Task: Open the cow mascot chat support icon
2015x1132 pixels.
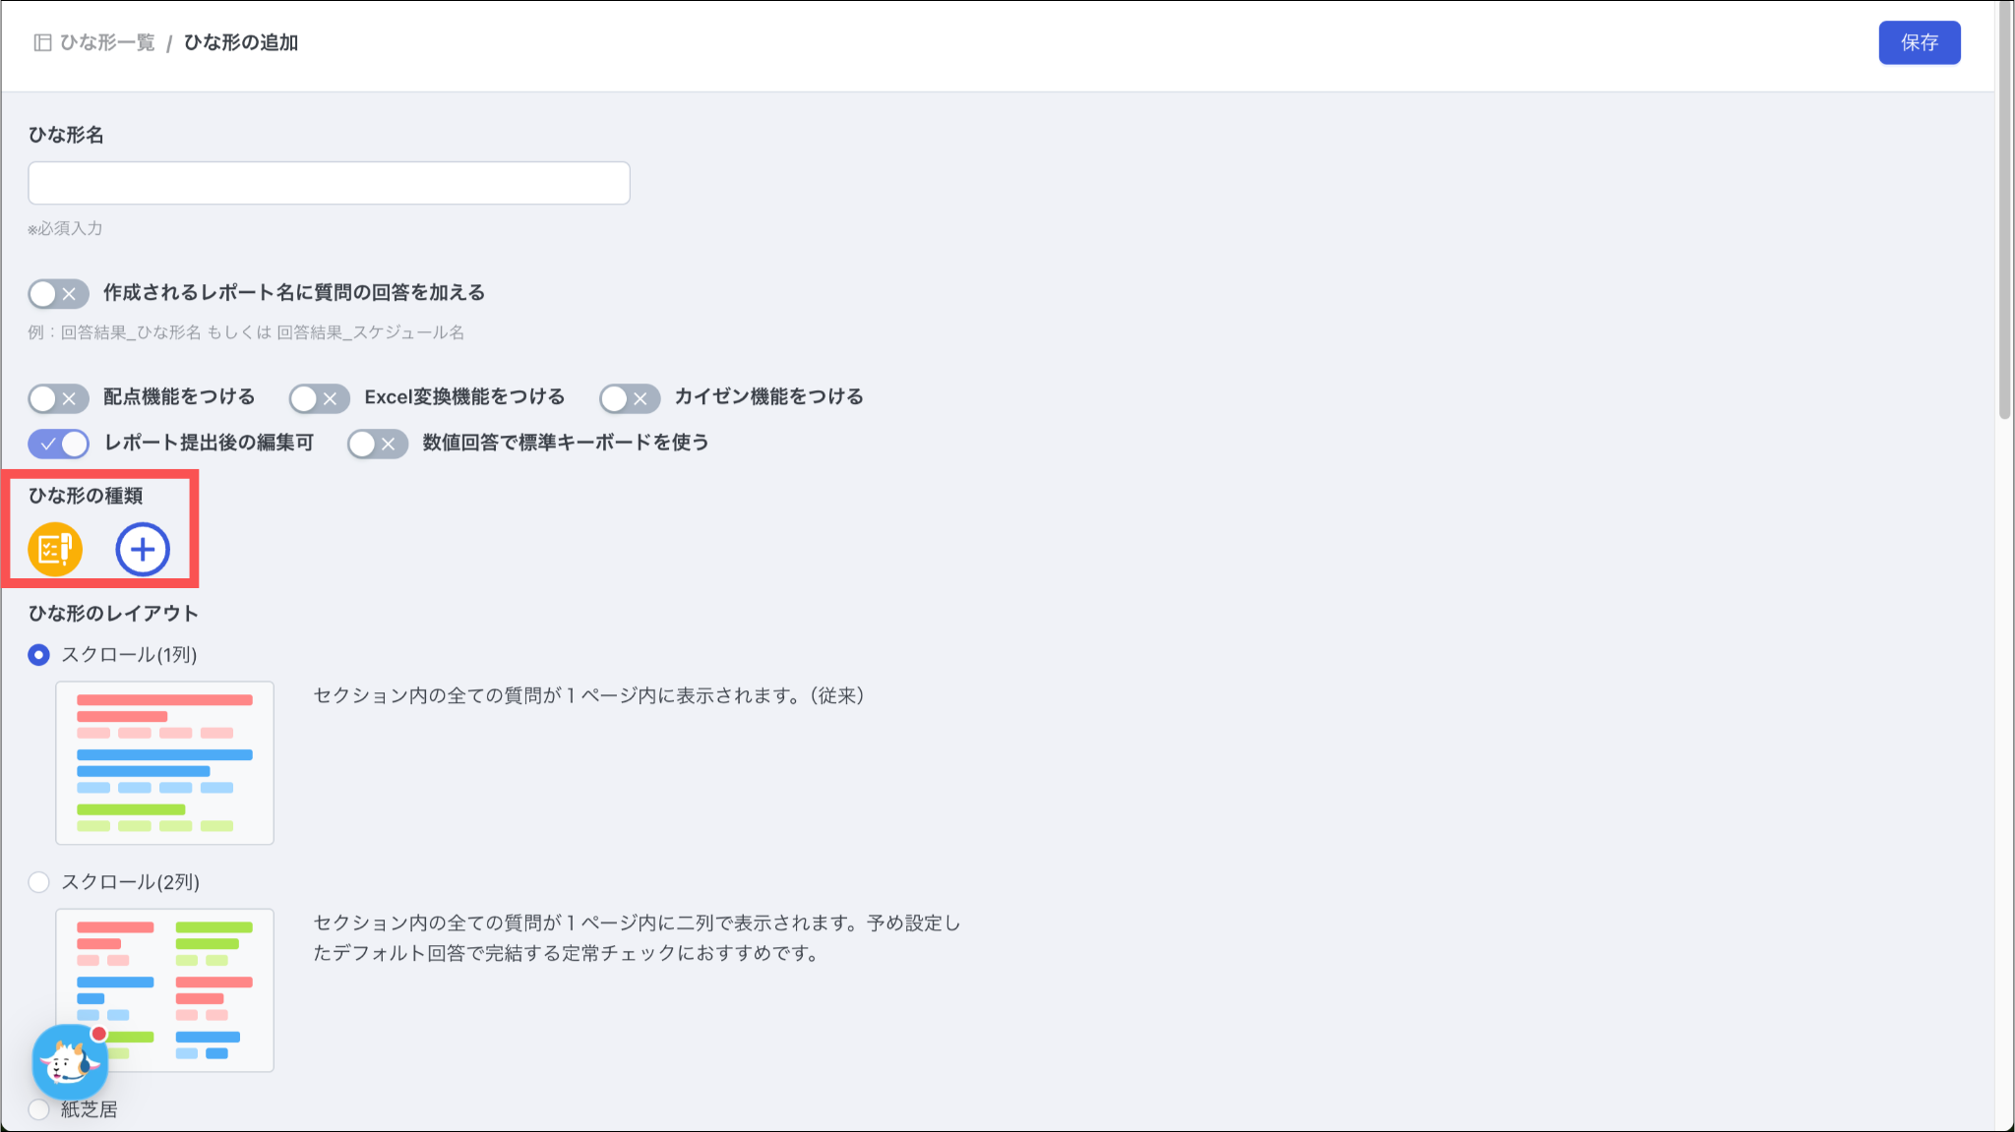Action: [x=69, y=1062]
